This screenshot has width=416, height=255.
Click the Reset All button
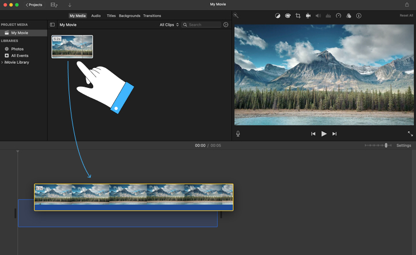point(406,15)
